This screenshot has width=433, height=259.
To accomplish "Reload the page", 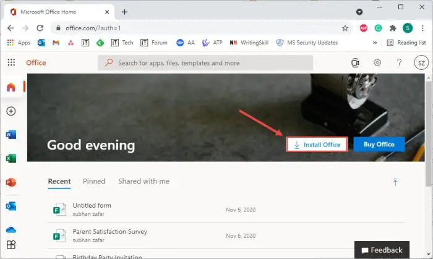I will pyautogui.click(x=40, y=28).
